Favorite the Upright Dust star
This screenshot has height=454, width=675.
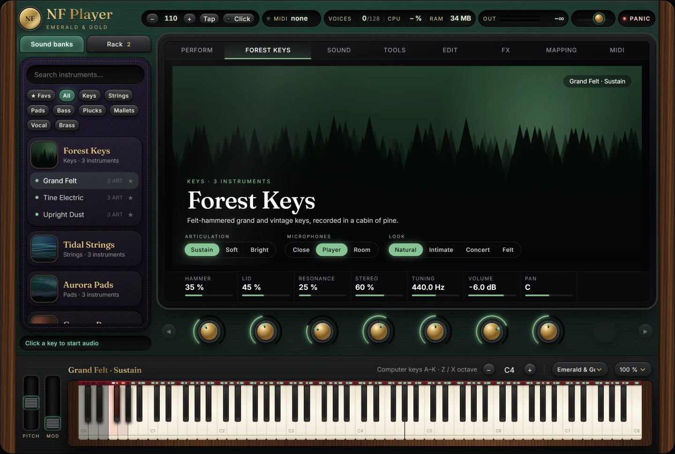tap(130, 215)
